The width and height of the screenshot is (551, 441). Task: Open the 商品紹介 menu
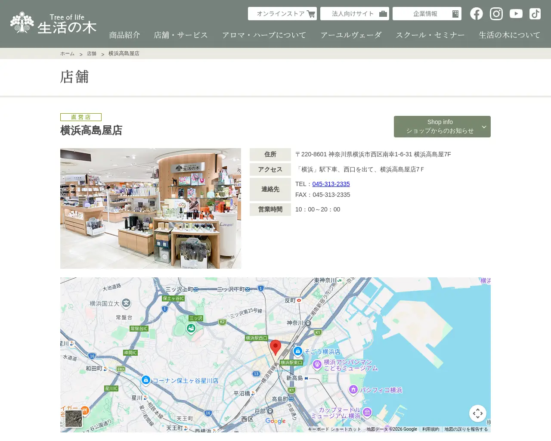(125, 35)
